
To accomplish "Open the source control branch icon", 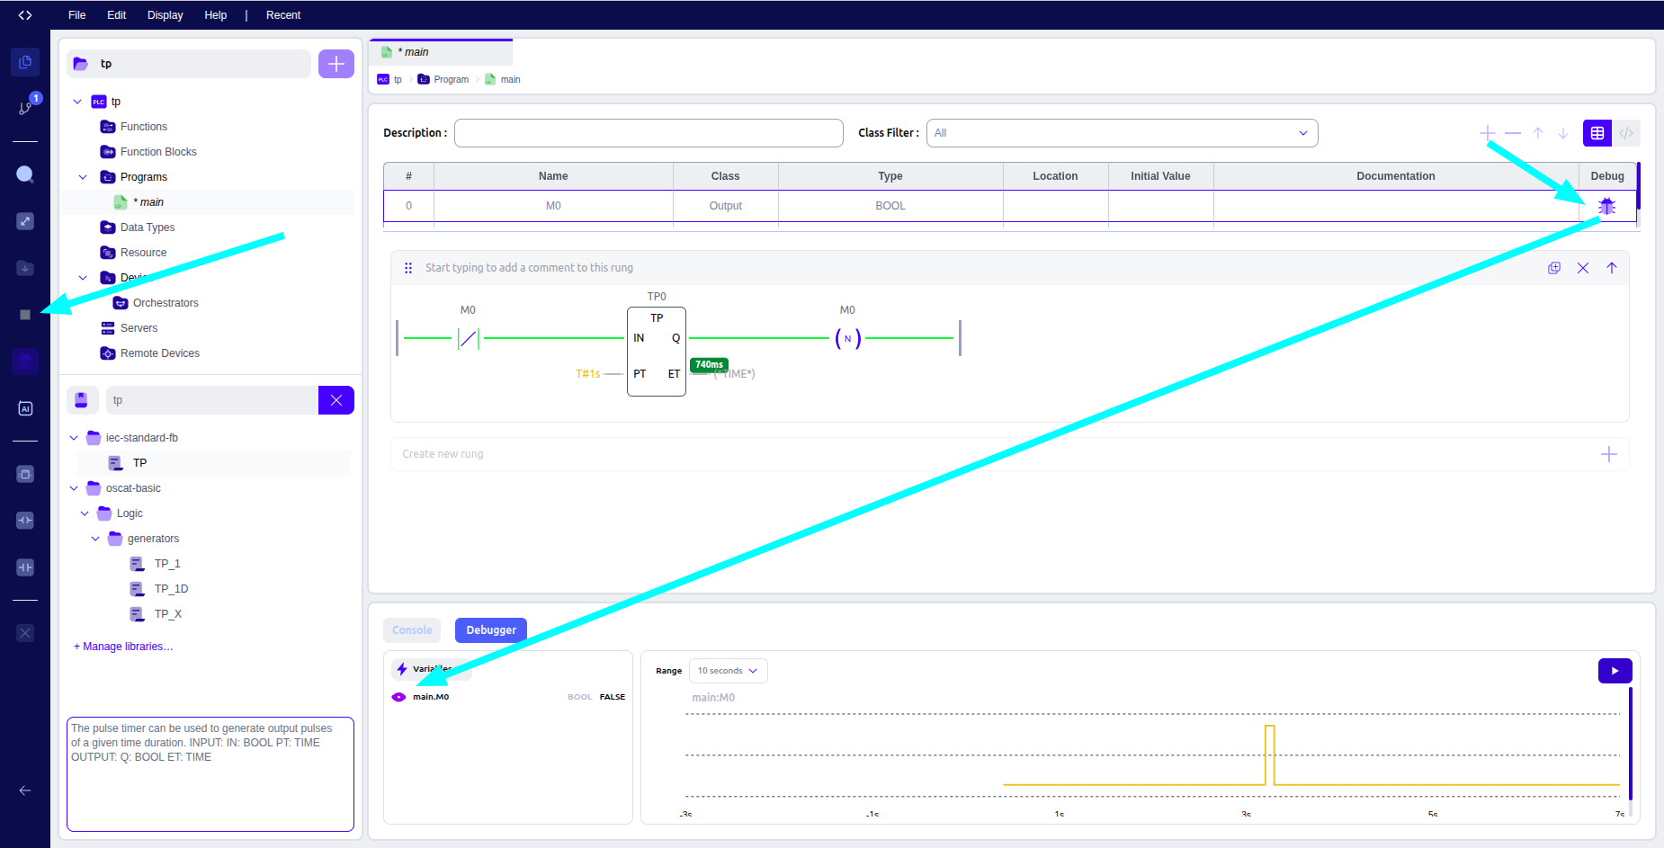I will (x=25, y=107).
